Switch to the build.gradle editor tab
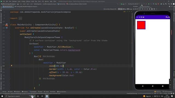 (x=26, y=7)
